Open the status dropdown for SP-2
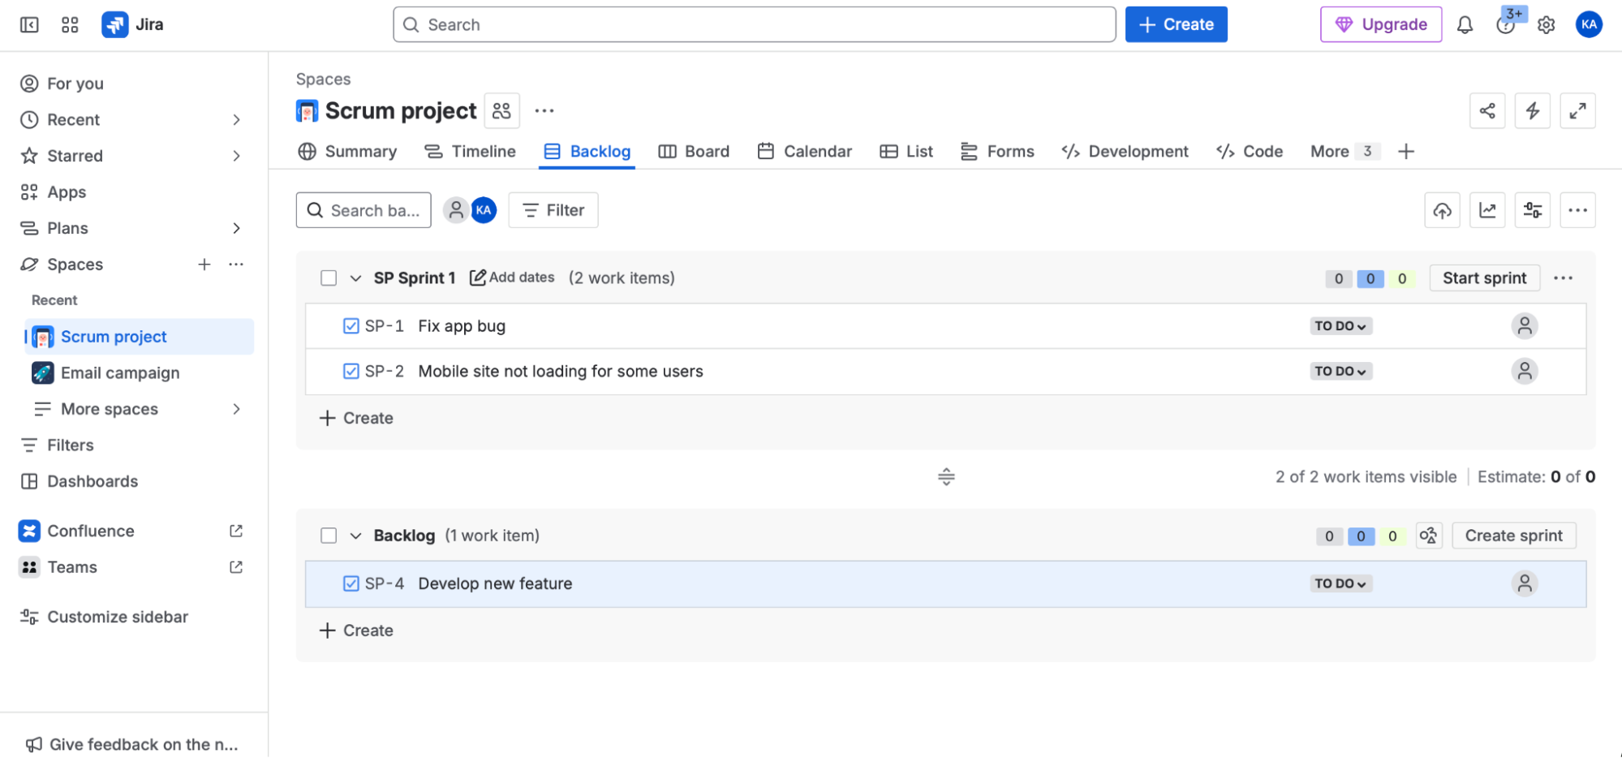 point(1340,371)
